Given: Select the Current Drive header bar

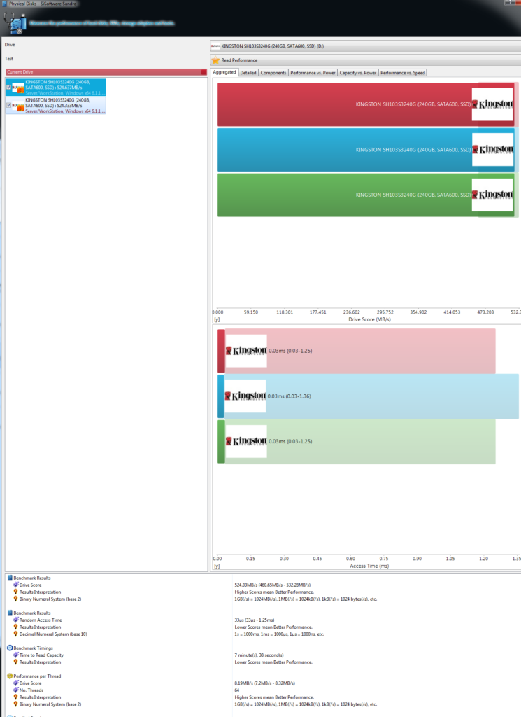Looking at the screenshot, I should (x=106, y=72).
